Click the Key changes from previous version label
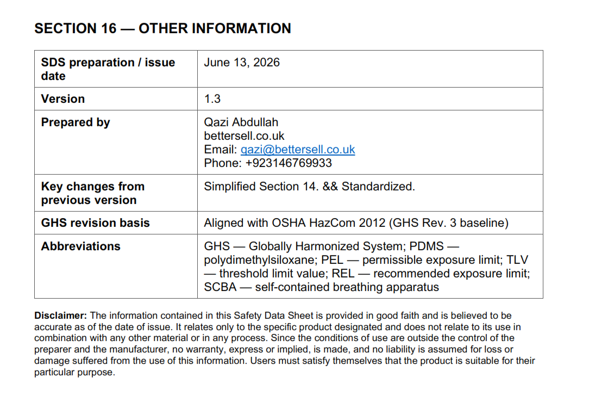Image resolution: width=614 pixels, height=396 pixels. pyautogui.click(x=93, y=193)
